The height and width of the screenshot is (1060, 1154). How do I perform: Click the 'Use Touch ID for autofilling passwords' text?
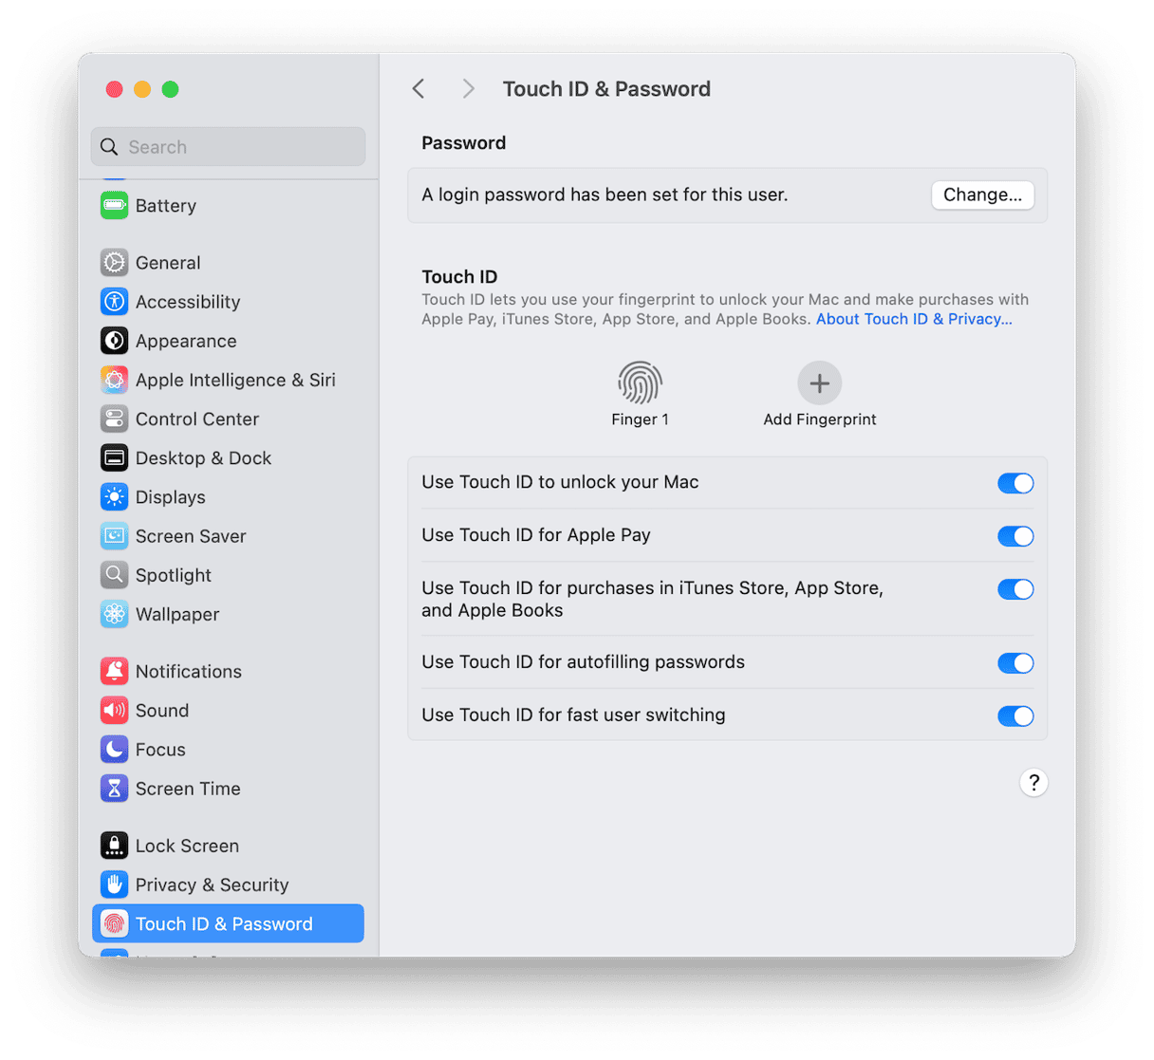pyautogui.click(x=583, y=662)
